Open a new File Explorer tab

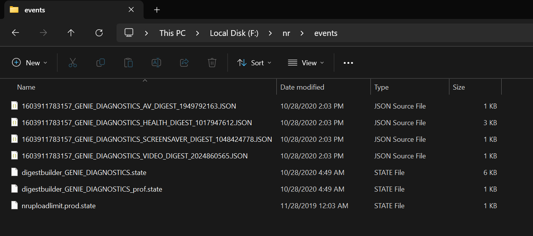click(156, 10)
